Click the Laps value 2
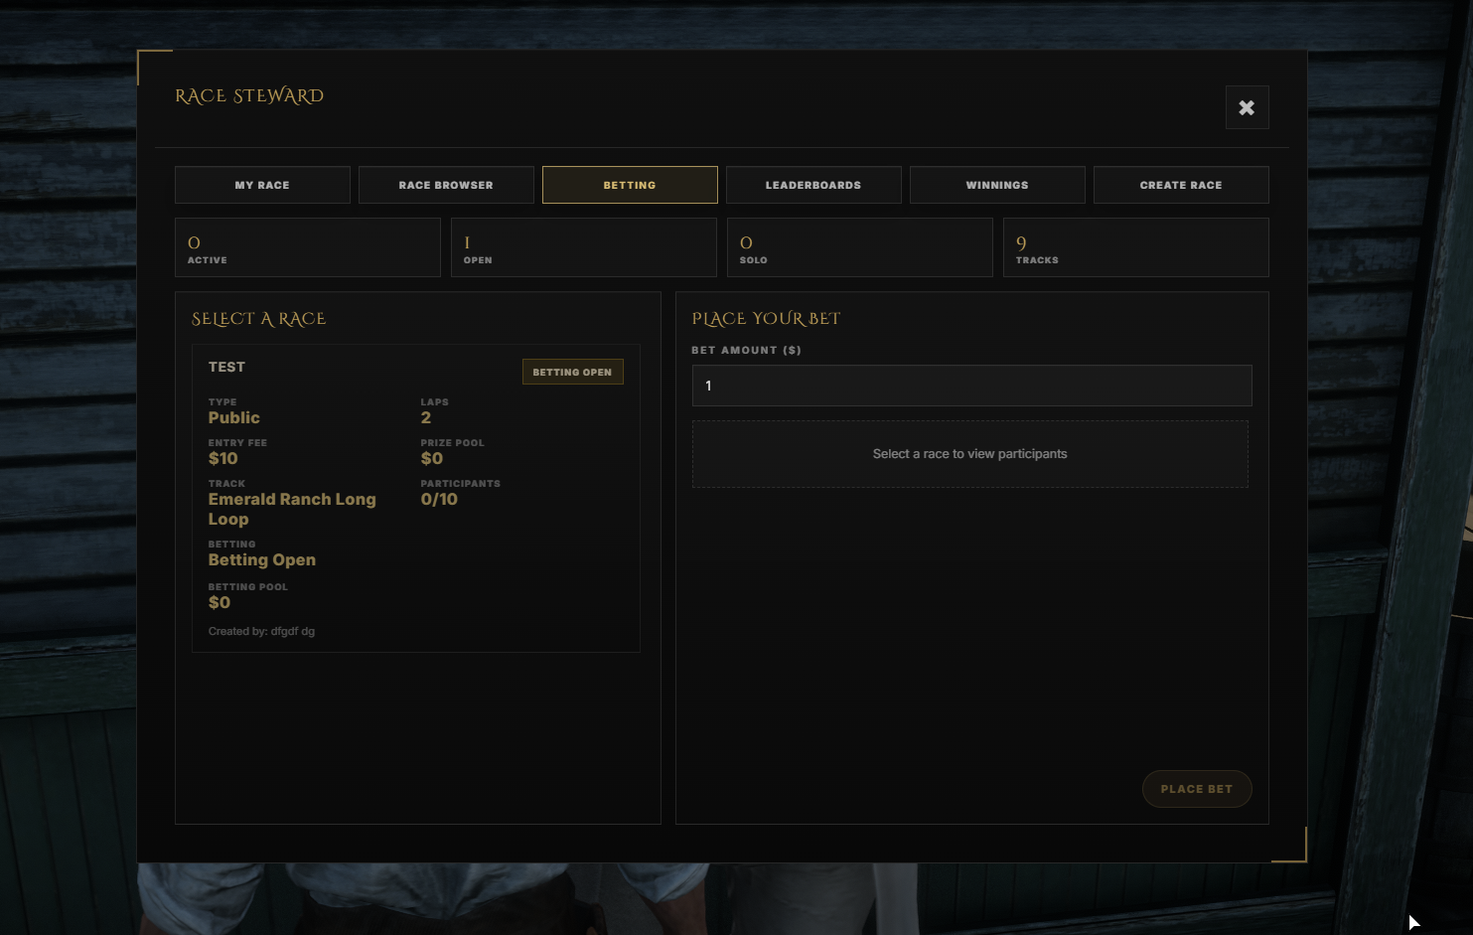The width and height of the screenshot is (1473, 935). pos(426,418)
